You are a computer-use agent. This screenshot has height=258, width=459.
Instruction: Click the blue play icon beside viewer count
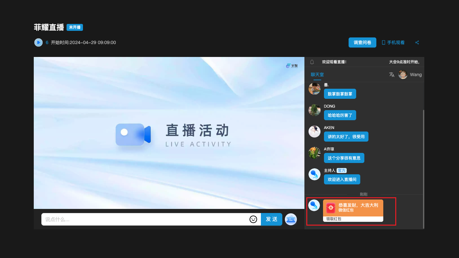coord(38,42)
